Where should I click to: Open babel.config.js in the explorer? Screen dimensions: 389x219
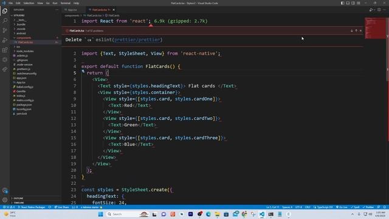(x=24, y=87)
